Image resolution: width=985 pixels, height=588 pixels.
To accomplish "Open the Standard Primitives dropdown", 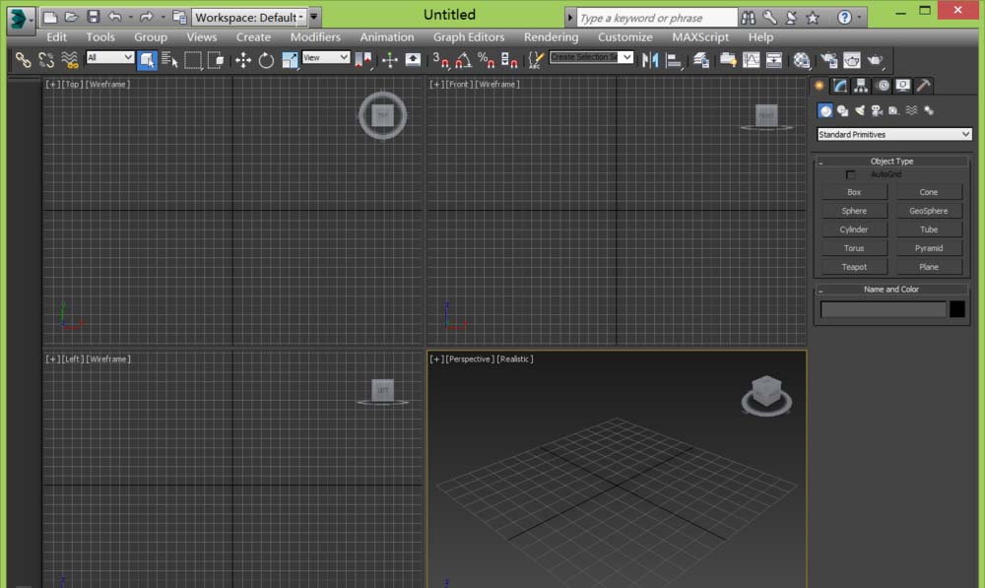I will [894, 134].
